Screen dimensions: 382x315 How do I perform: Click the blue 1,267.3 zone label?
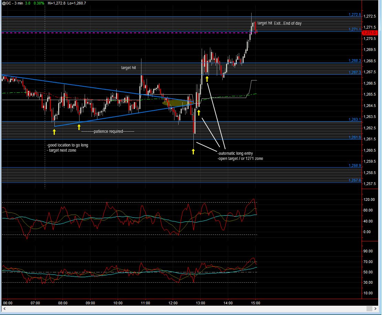coord(355,72)
